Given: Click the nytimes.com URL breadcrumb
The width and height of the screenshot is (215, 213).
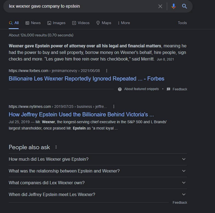Looking at the screenshot, I should [58, 106].
